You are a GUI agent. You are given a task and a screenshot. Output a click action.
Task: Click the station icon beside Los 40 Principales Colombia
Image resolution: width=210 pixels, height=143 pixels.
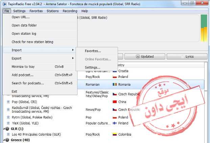8,135
